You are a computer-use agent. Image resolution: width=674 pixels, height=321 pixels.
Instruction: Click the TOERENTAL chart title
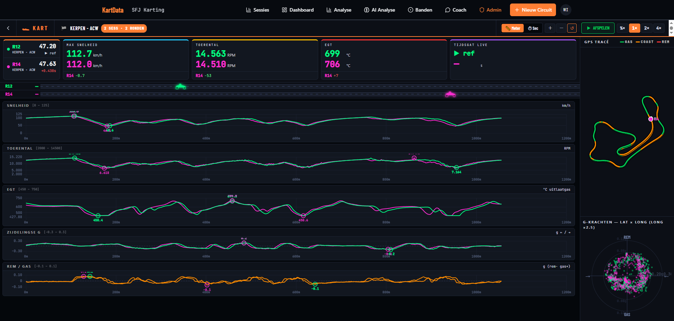point(20,149)
